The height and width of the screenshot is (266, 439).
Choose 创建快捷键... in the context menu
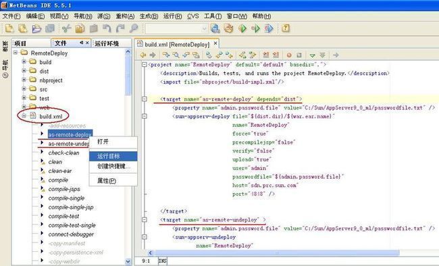[113, 166]
